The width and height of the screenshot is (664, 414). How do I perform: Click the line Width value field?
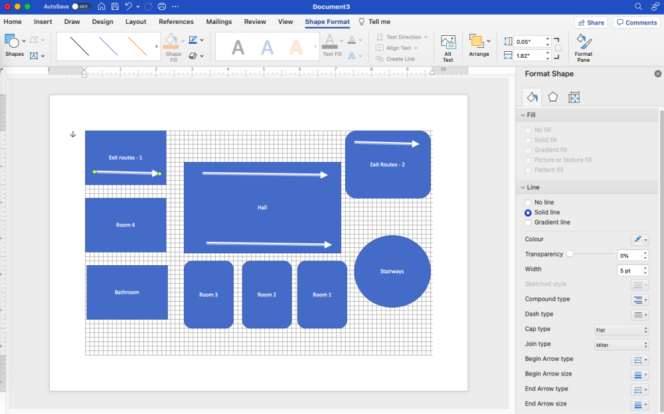tap(628, 270)
